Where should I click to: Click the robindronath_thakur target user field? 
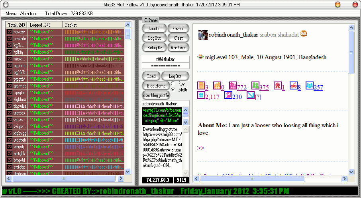(x=165, y=104)
